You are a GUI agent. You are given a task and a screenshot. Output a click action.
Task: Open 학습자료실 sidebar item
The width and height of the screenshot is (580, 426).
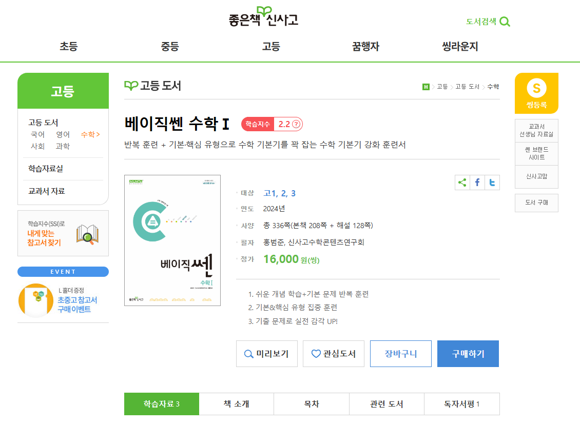pos(46,169)
